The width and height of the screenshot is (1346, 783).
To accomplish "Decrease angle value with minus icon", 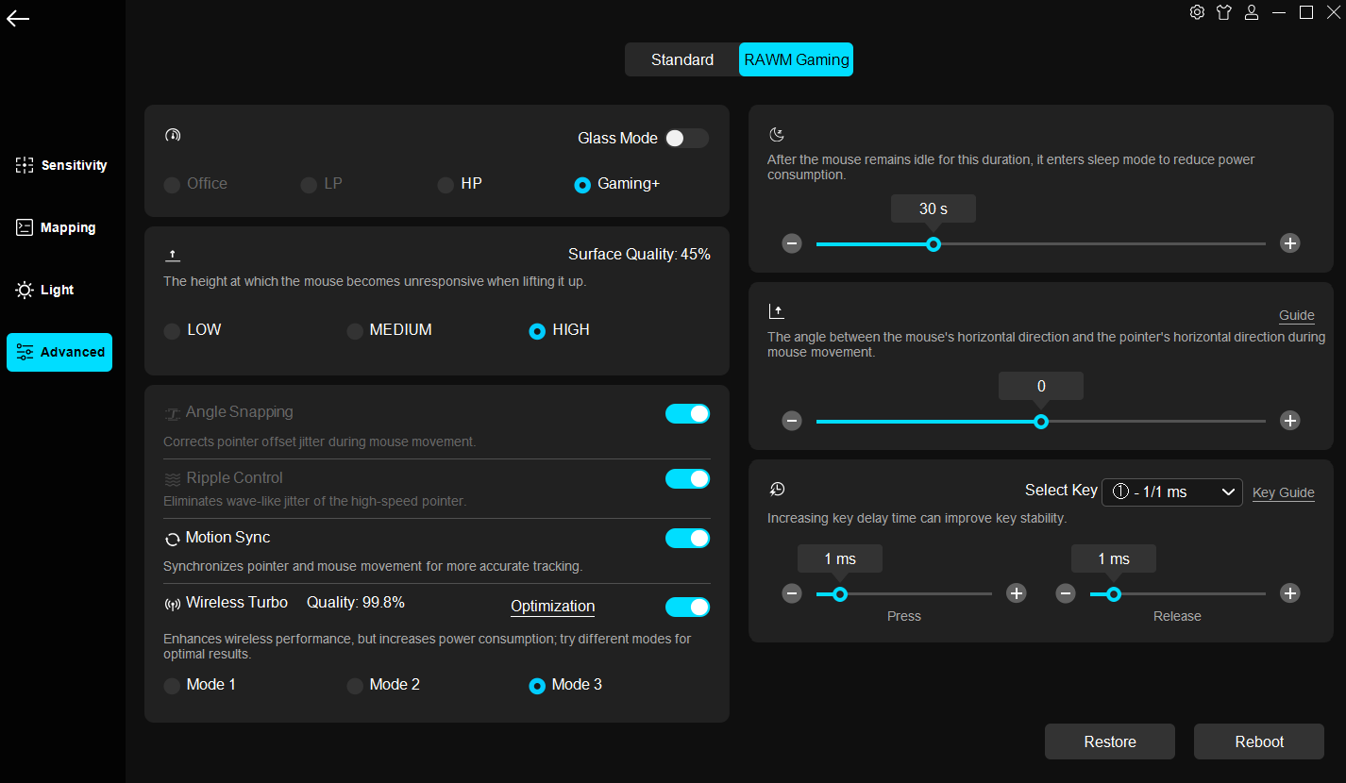I will pos(792,421).
